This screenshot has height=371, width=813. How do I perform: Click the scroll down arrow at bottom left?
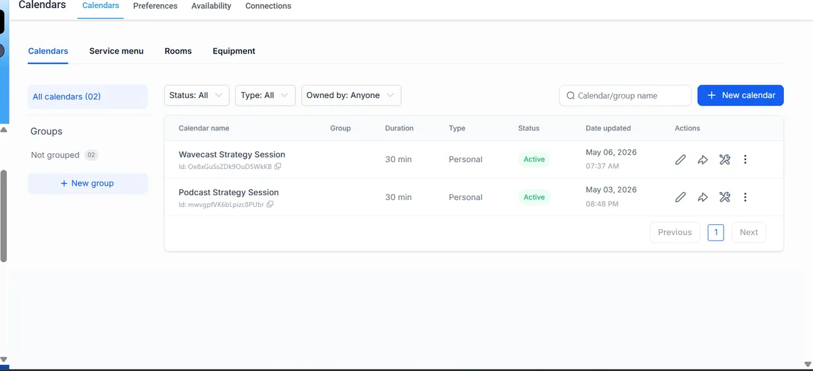click(3, 359)
